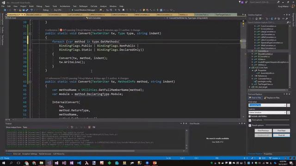This screenshot has height=166, width=296.
Task: Click the git branch master status item
Action: 275,158
